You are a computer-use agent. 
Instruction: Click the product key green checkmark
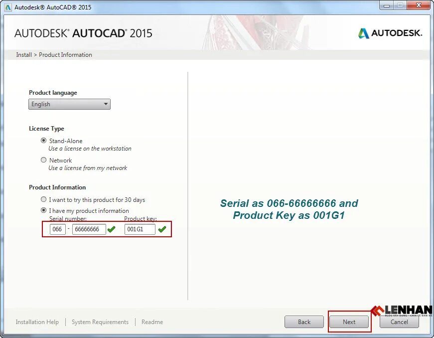[x=162, y=229]
